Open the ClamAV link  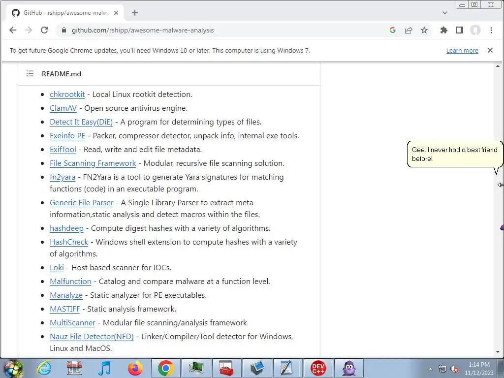tap(63, 108)
